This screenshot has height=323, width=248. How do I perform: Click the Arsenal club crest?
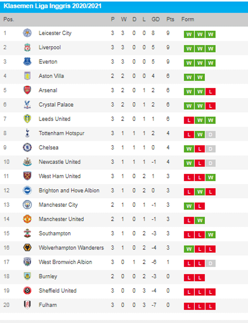click(x=27, y=90)
